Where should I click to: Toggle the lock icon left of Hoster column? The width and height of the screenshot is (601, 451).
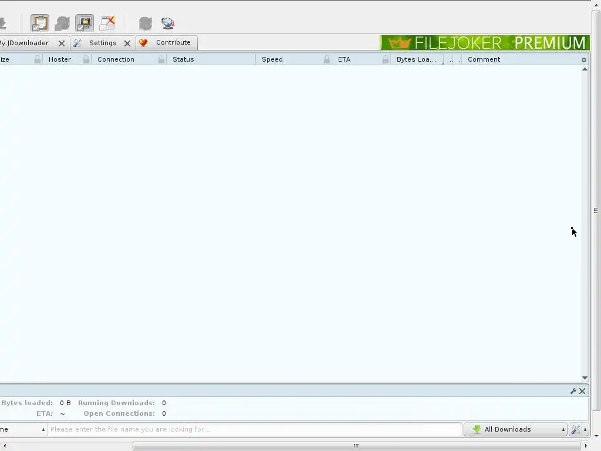click(37, 59)
